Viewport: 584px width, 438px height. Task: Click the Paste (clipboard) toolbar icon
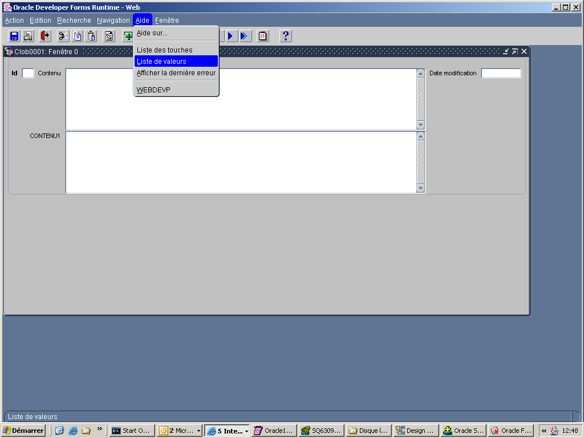[x=91, y=36]
